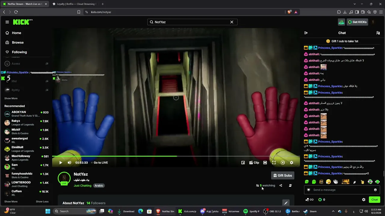
Task: Select the Arabic language tag
Action: click(x=99, y=186)
